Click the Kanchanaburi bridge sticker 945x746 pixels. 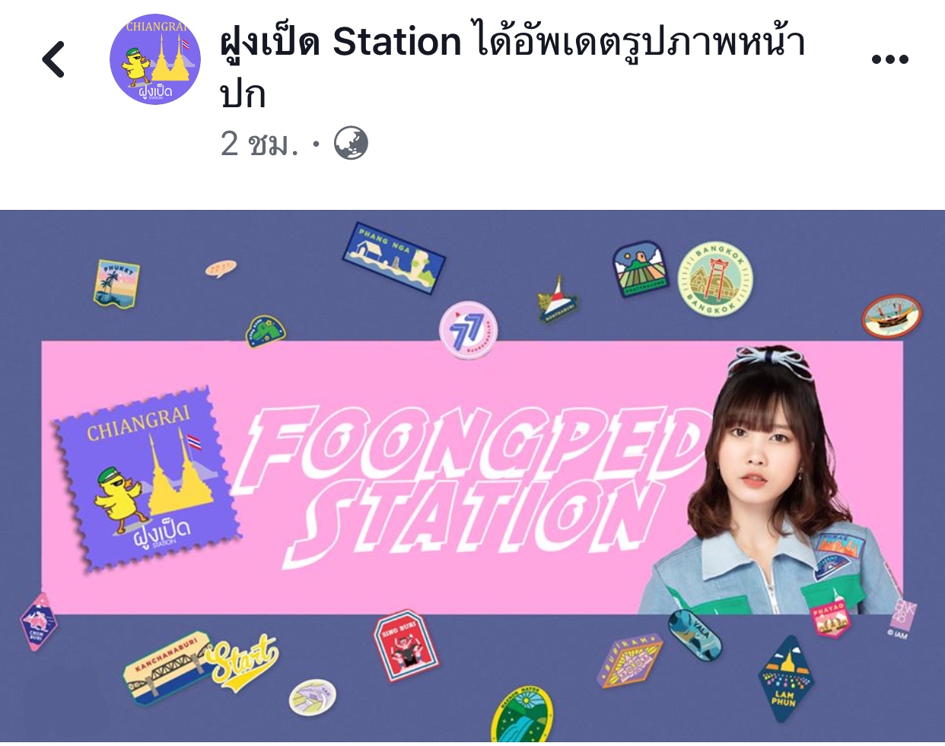[168, 666]
